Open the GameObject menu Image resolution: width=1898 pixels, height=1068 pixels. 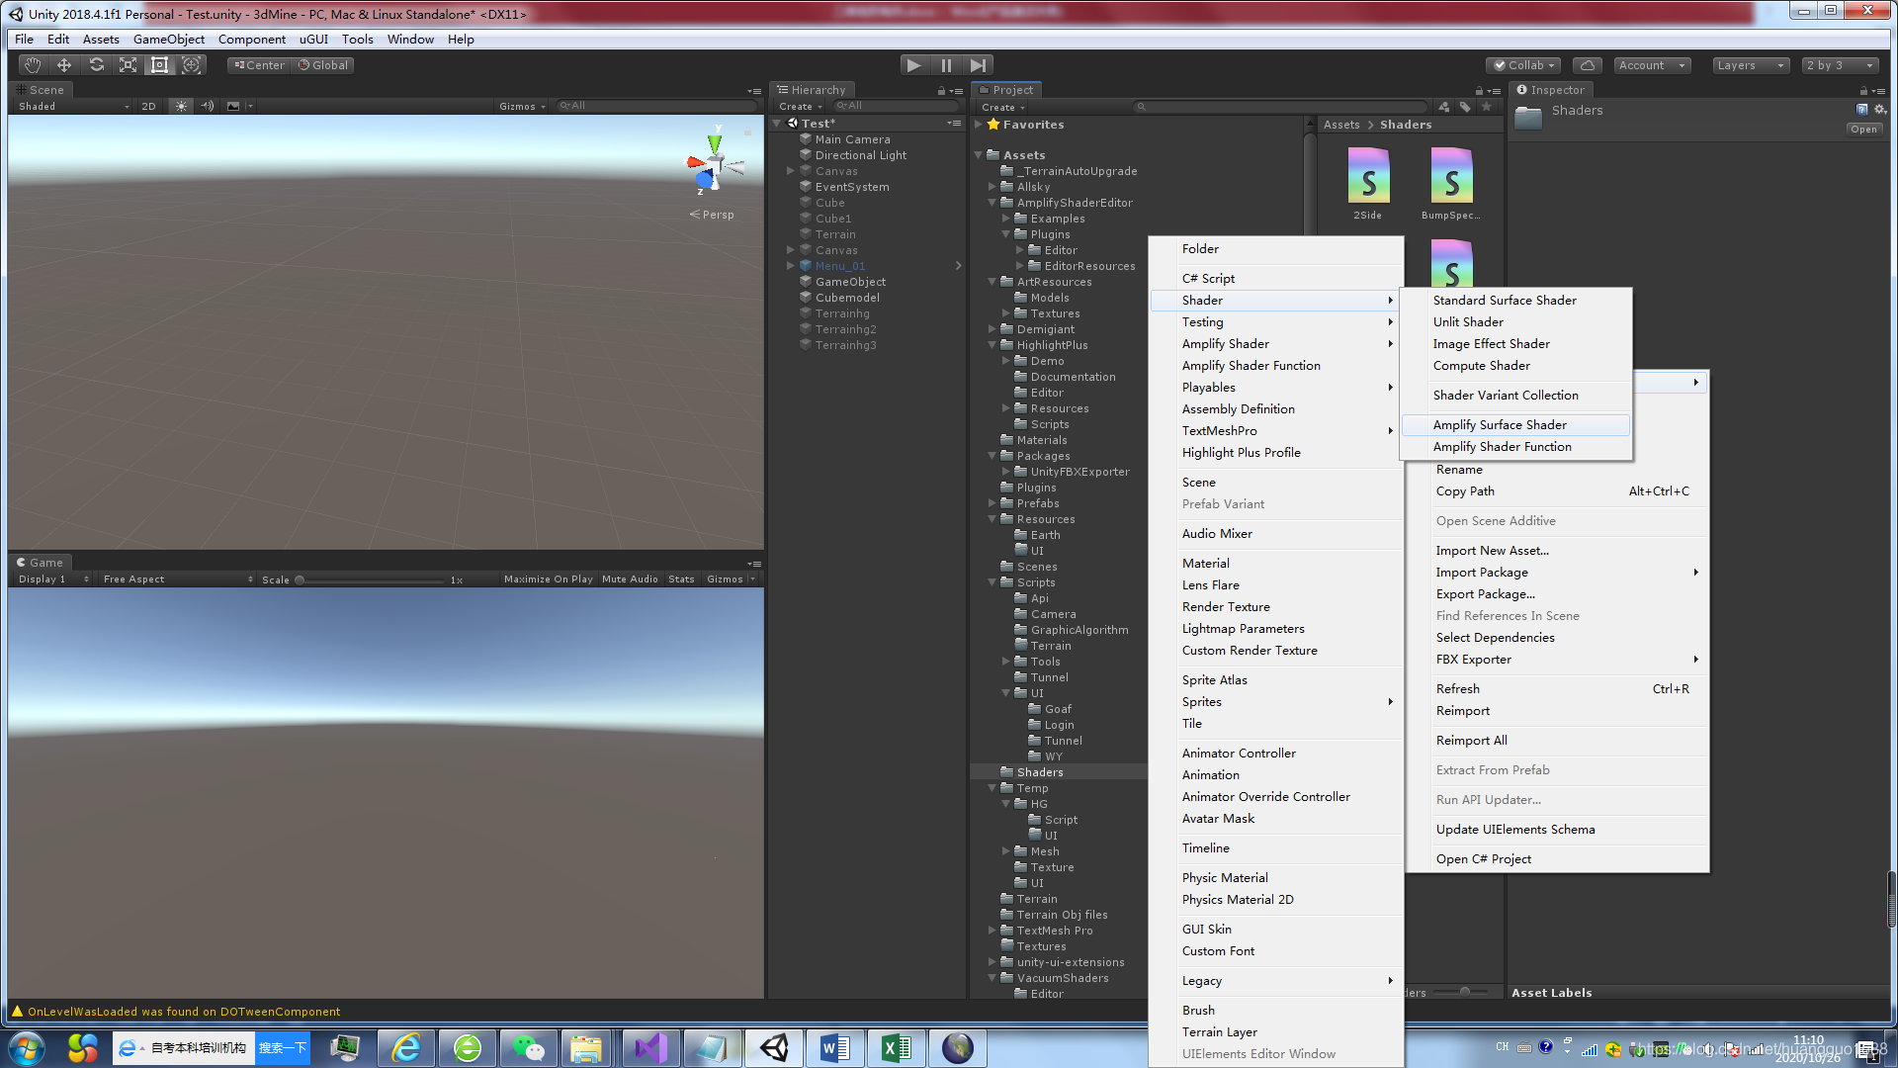168,40
